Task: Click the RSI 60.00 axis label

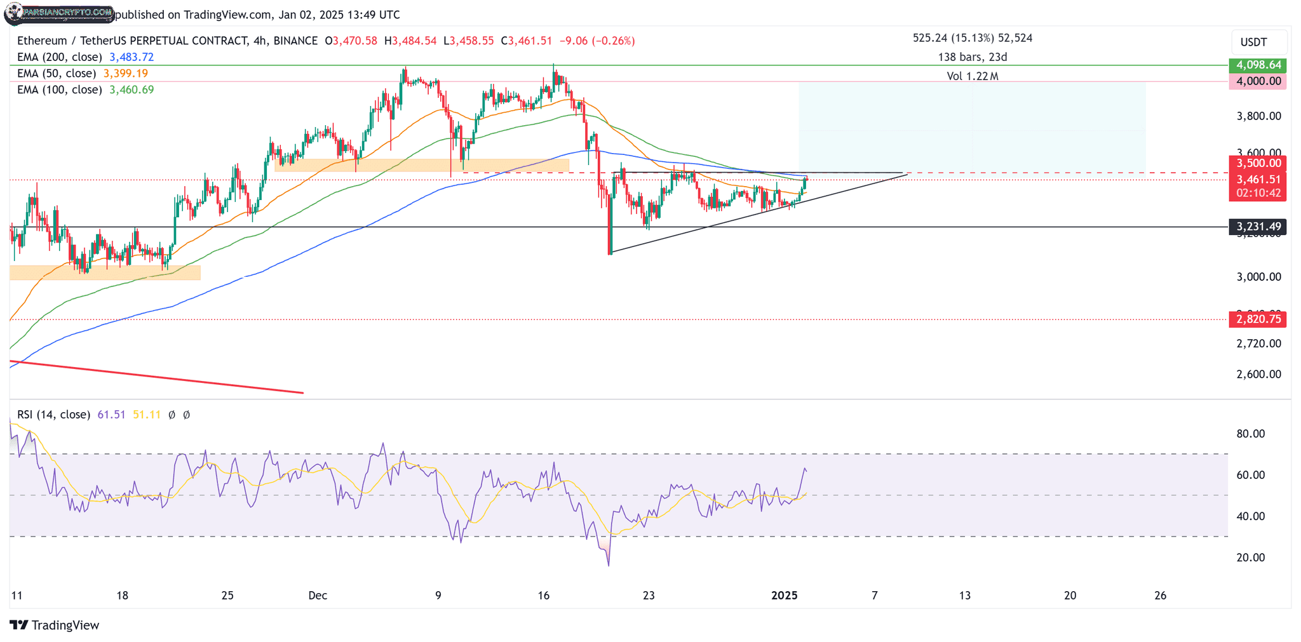Action: click(x=1251, y=475)
